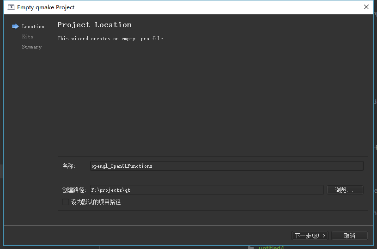377x249 pixels.
Task: Click the 名称 label
Action: 68,166
